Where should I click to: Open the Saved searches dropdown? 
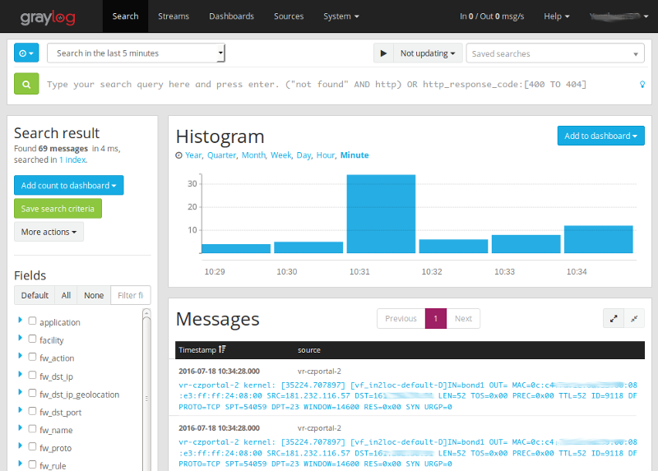coord(555,53)
